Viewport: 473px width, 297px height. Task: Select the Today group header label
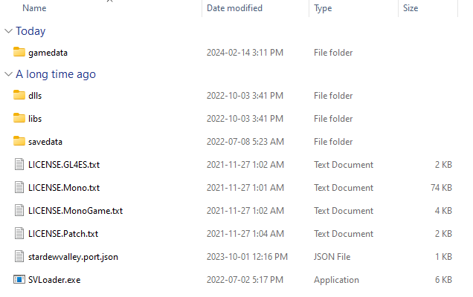tap(30, 31)
